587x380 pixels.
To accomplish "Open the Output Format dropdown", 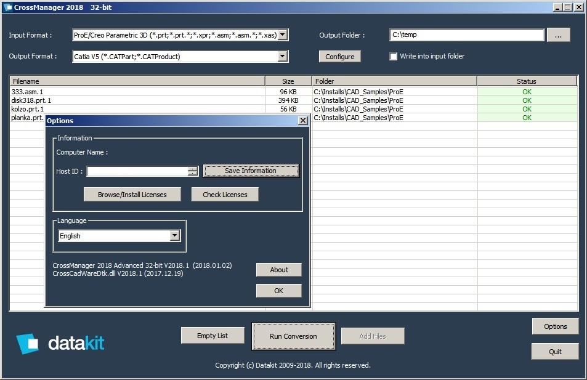I will coord(283,56).
